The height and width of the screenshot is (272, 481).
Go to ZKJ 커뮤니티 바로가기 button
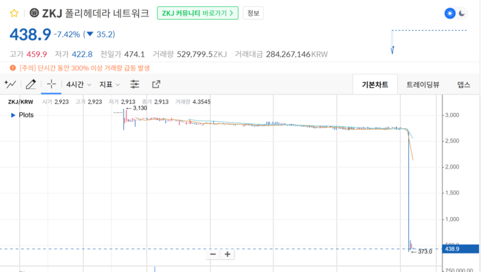[198, 13]
